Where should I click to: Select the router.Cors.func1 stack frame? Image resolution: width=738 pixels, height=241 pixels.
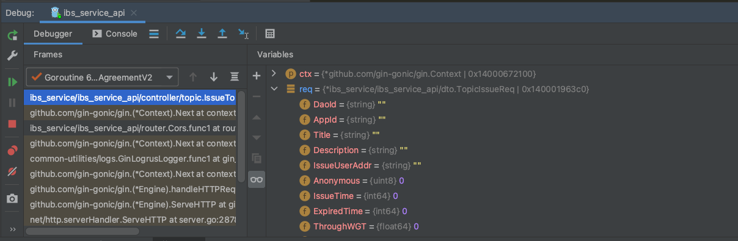[x=133, y=128]
